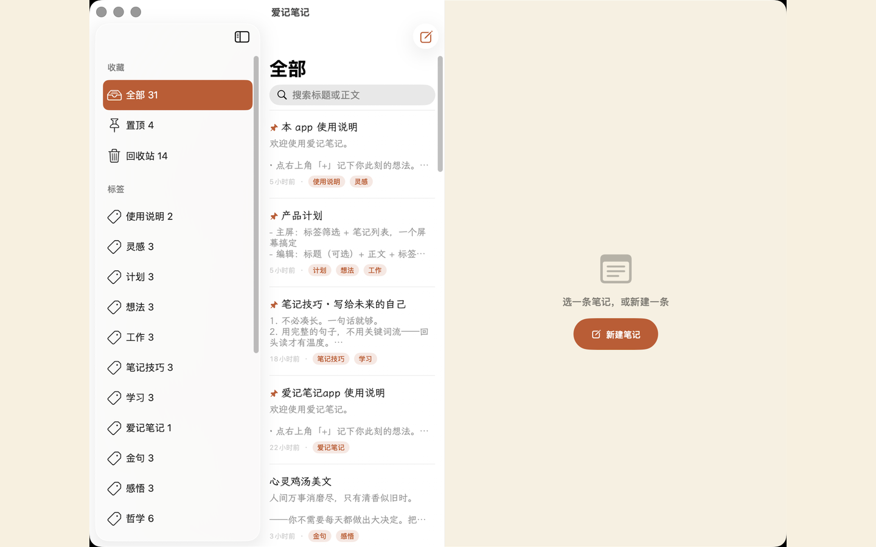Viewport: 876px width, 547px height.
Task: Click the note list scrollbar
Action: pos(440,114)
